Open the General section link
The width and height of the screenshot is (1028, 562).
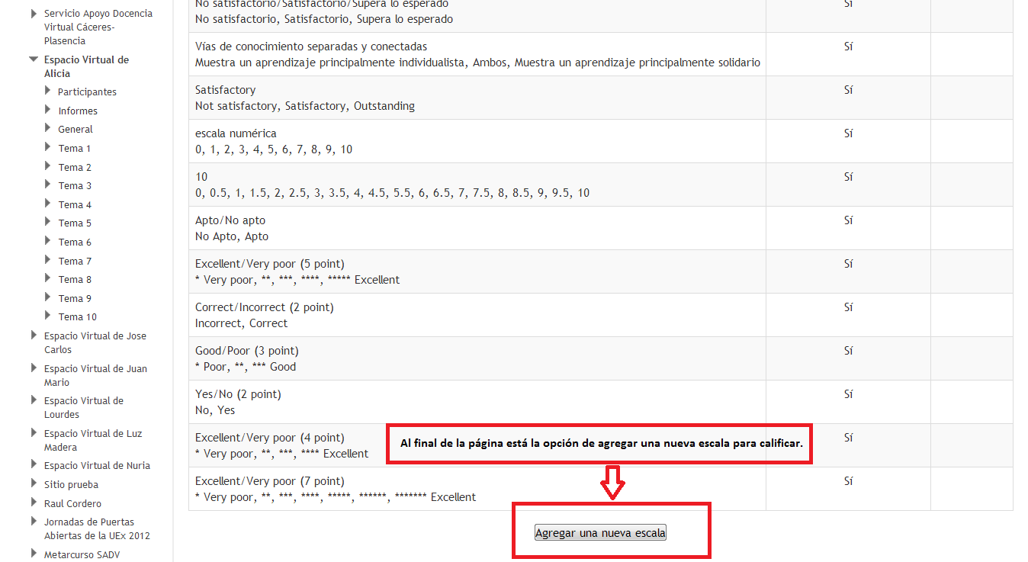75,130
